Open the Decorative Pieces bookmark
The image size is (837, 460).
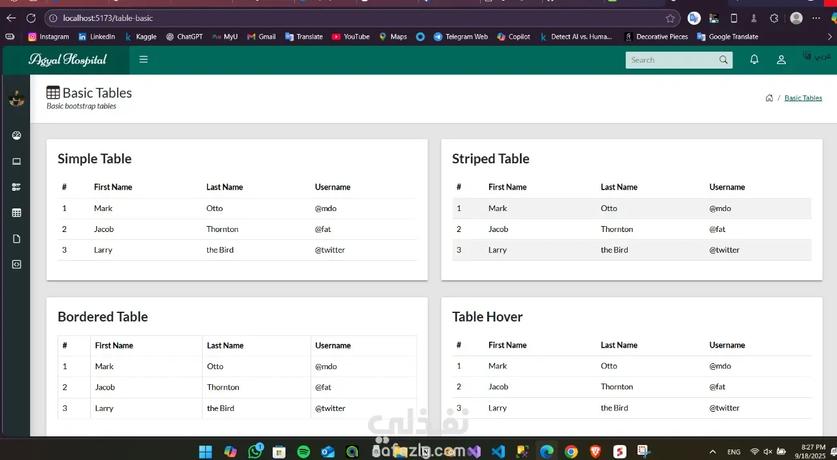pos(657,37)
